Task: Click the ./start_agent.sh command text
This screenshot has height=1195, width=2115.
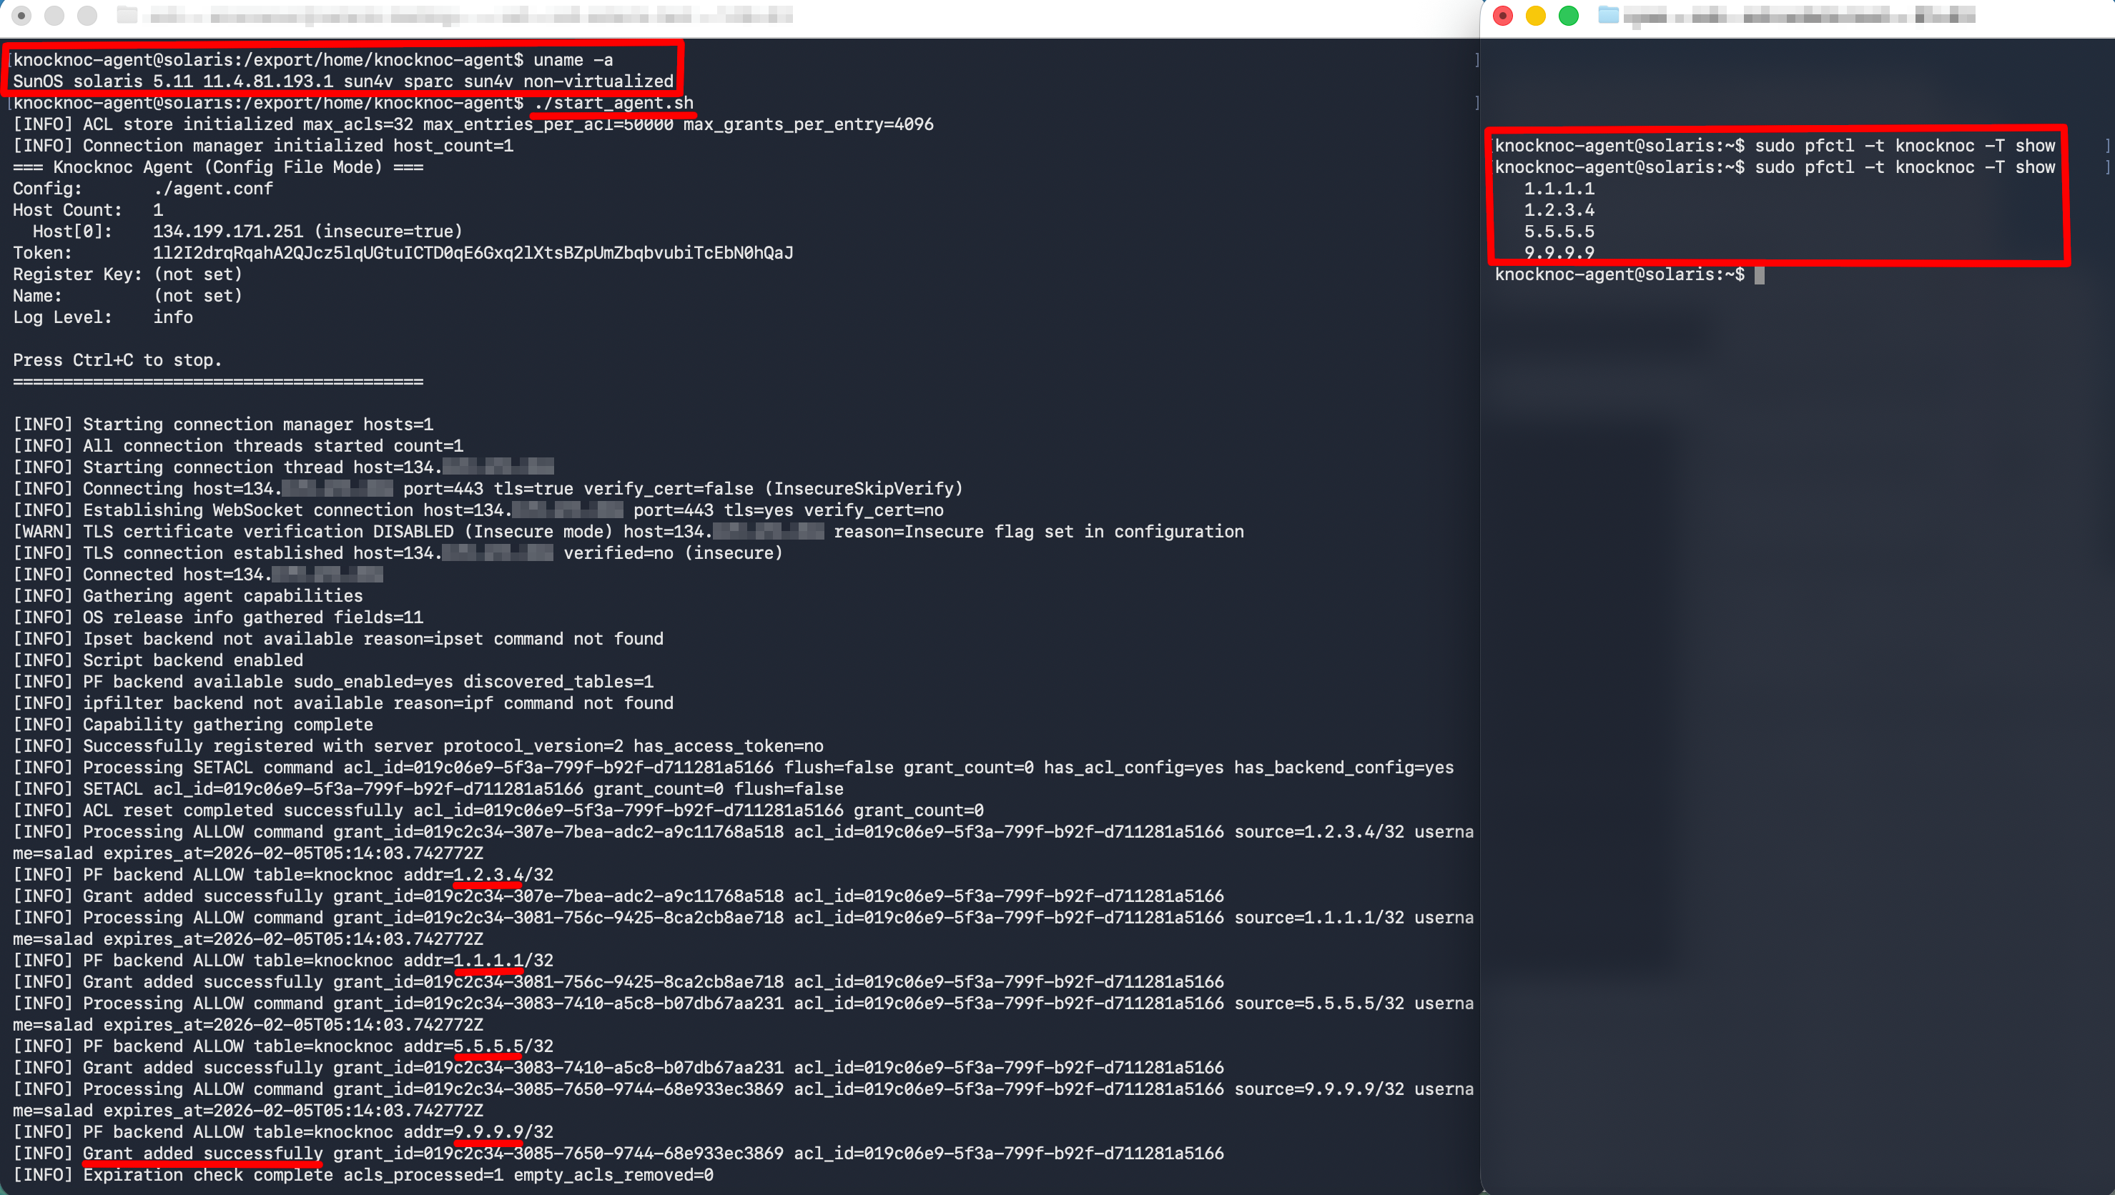Action: click(x=613, y=104)
